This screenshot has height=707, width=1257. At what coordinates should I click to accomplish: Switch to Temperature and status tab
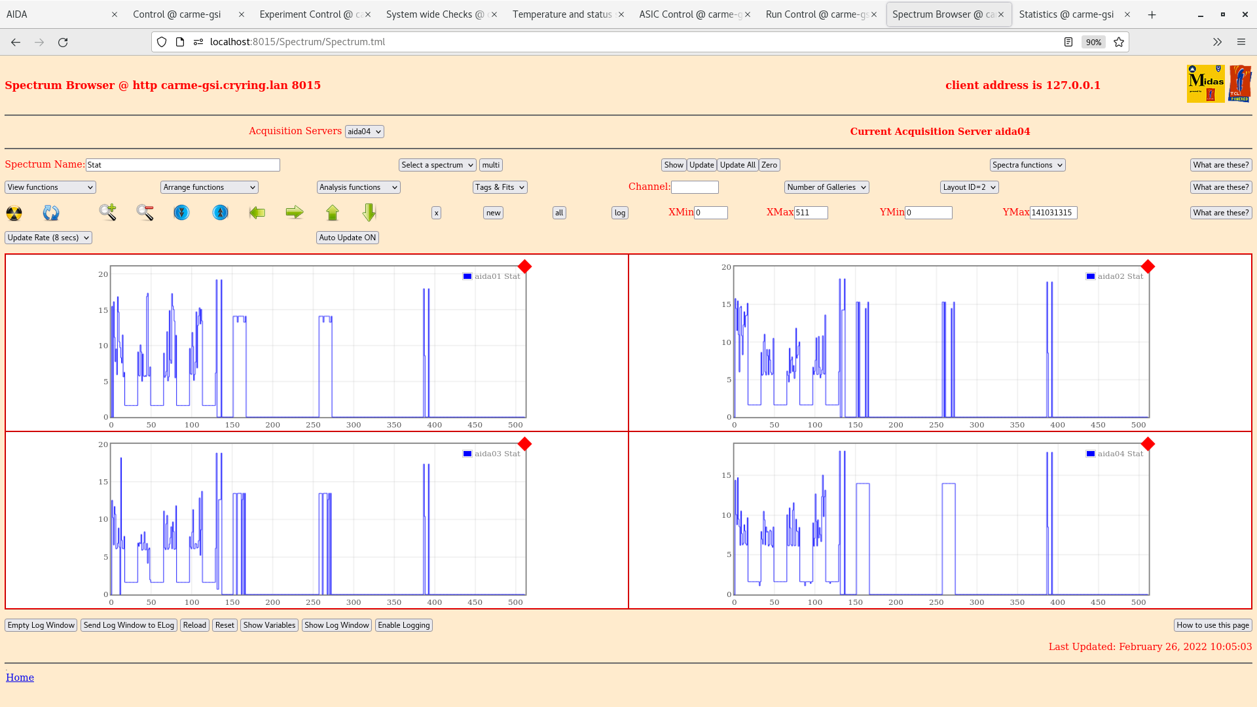click(568, 14)
